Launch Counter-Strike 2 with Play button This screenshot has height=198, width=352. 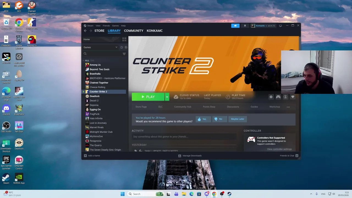point(148,97)
